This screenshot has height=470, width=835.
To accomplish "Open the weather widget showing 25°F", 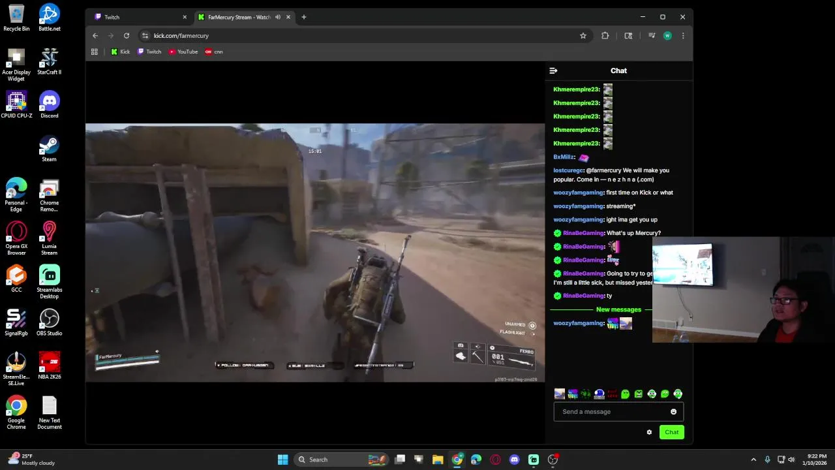I will 31,460.
